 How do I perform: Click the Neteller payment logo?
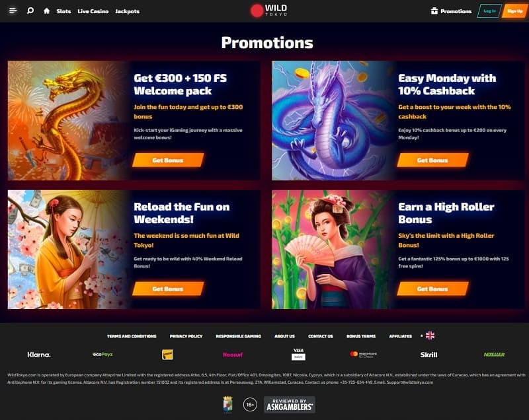tap(494, 355)
